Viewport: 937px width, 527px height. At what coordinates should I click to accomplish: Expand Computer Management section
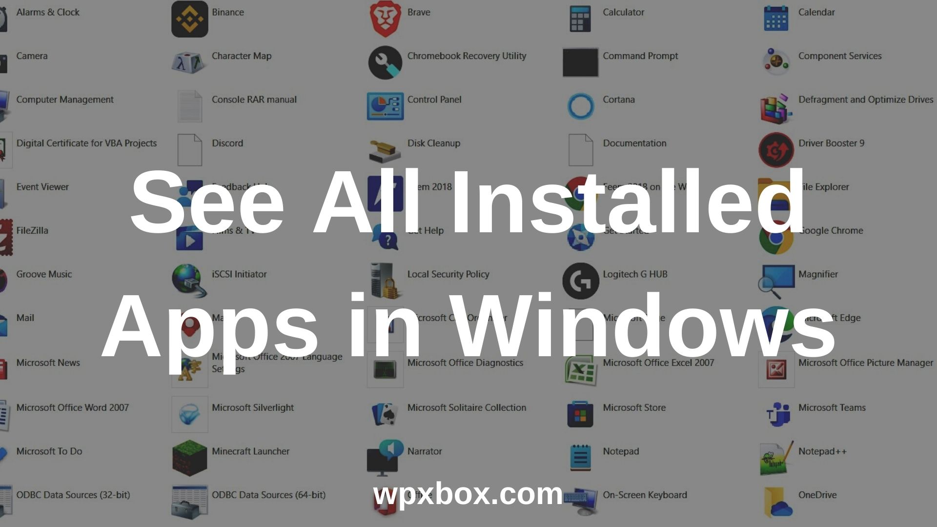65,99
